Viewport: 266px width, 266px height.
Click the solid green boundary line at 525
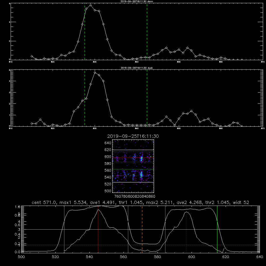(x=64, y=229)
